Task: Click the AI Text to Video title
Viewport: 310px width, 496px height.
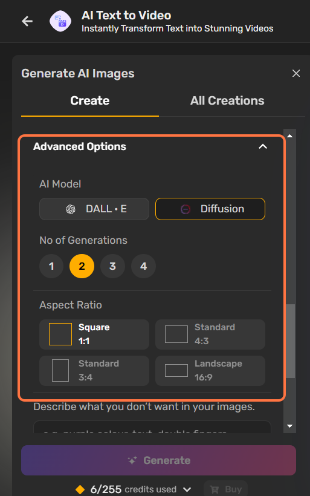Action: point(126,15)
